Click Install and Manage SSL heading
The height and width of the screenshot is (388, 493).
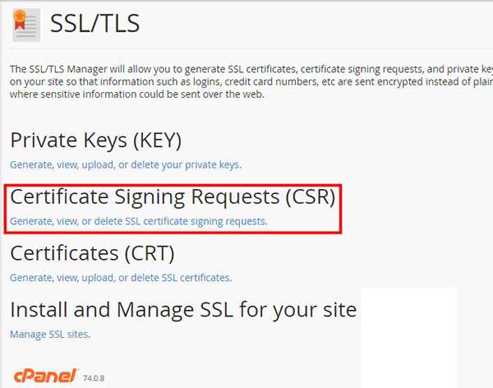[183, 310]
